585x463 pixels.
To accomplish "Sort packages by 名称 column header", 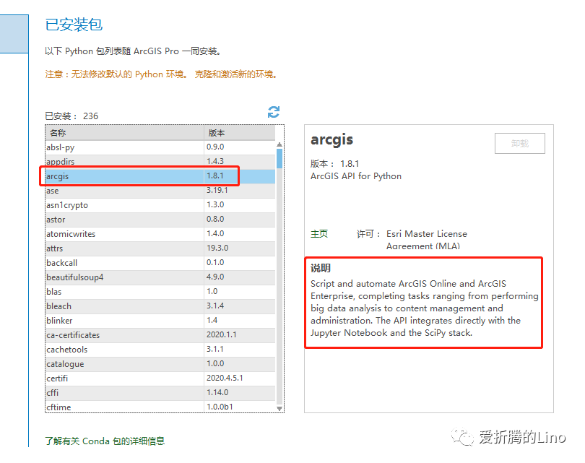I will pos(125,133).
